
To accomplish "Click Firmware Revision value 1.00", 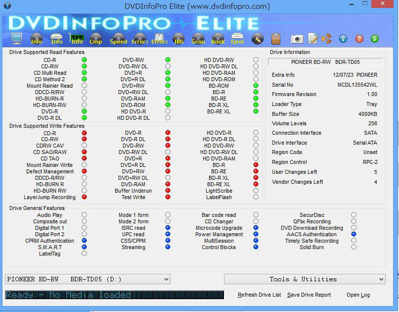I will [372, 94].
